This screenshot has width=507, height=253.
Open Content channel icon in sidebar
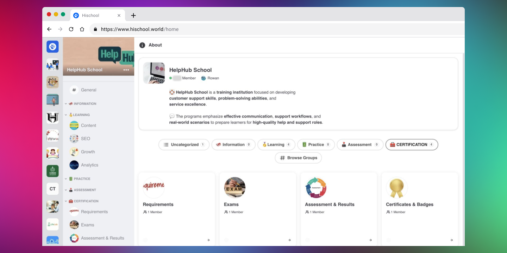pyautogui.click(x=74, y=125)
